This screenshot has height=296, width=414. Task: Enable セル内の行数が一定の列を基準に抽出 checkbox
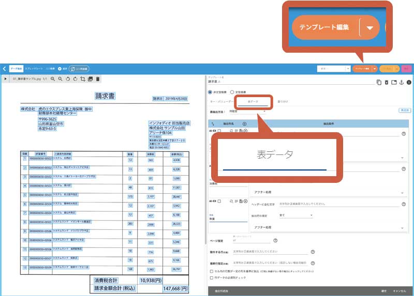(x=212, y=271)
